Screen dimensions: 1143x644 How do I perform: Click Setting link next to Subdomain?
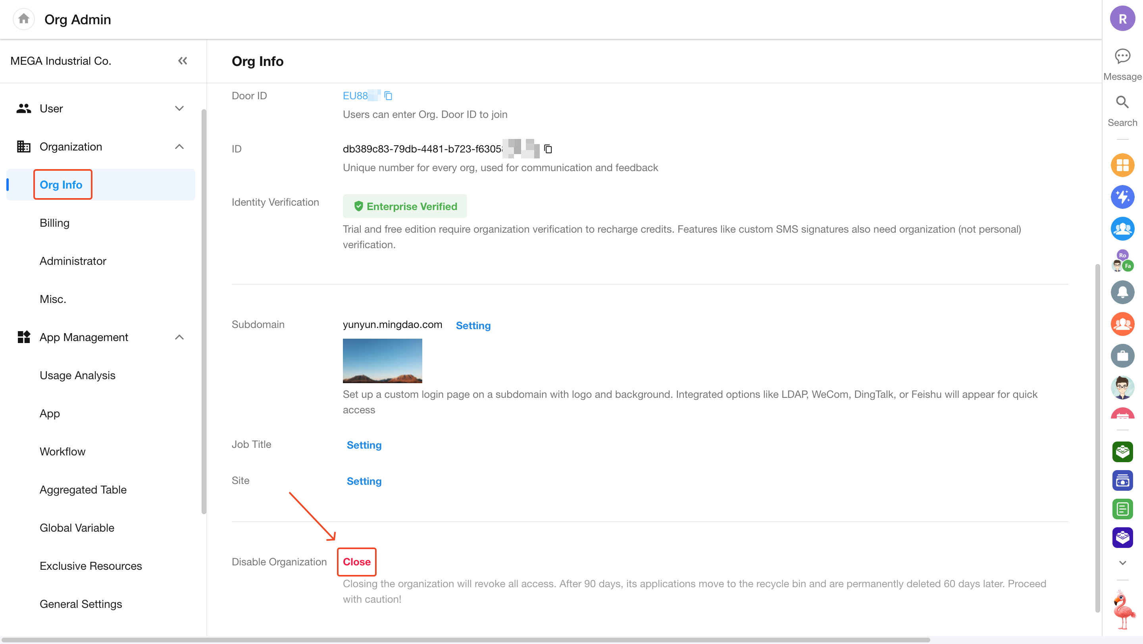tap(473, 325)
